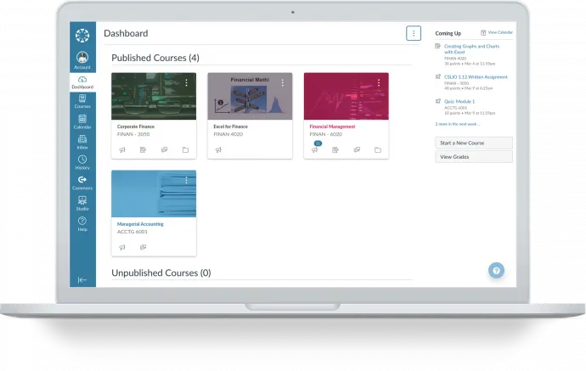The width and height of the screenshot is (586, 371).
Task: Click the Unpublished Courses (0) heading
Action: tap(161, 273)
